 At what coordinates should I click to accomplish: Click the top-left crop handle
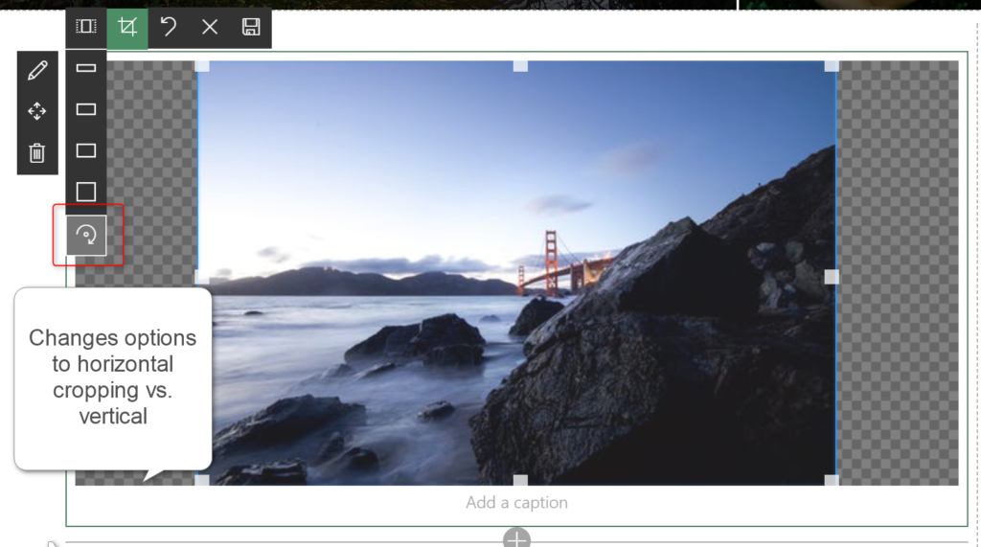(202, 66)
